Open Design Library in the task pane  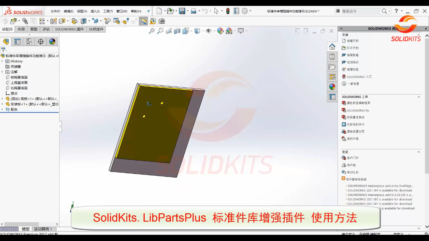(x=332, y=56)
